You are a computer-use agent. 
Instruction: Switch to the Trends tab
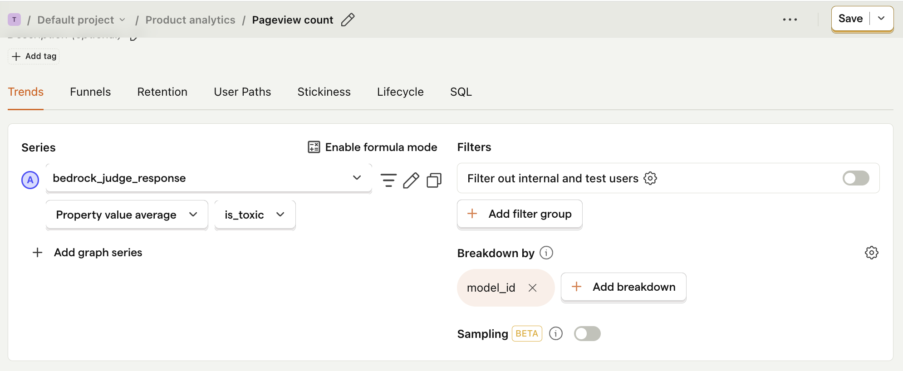click(26, 92)
